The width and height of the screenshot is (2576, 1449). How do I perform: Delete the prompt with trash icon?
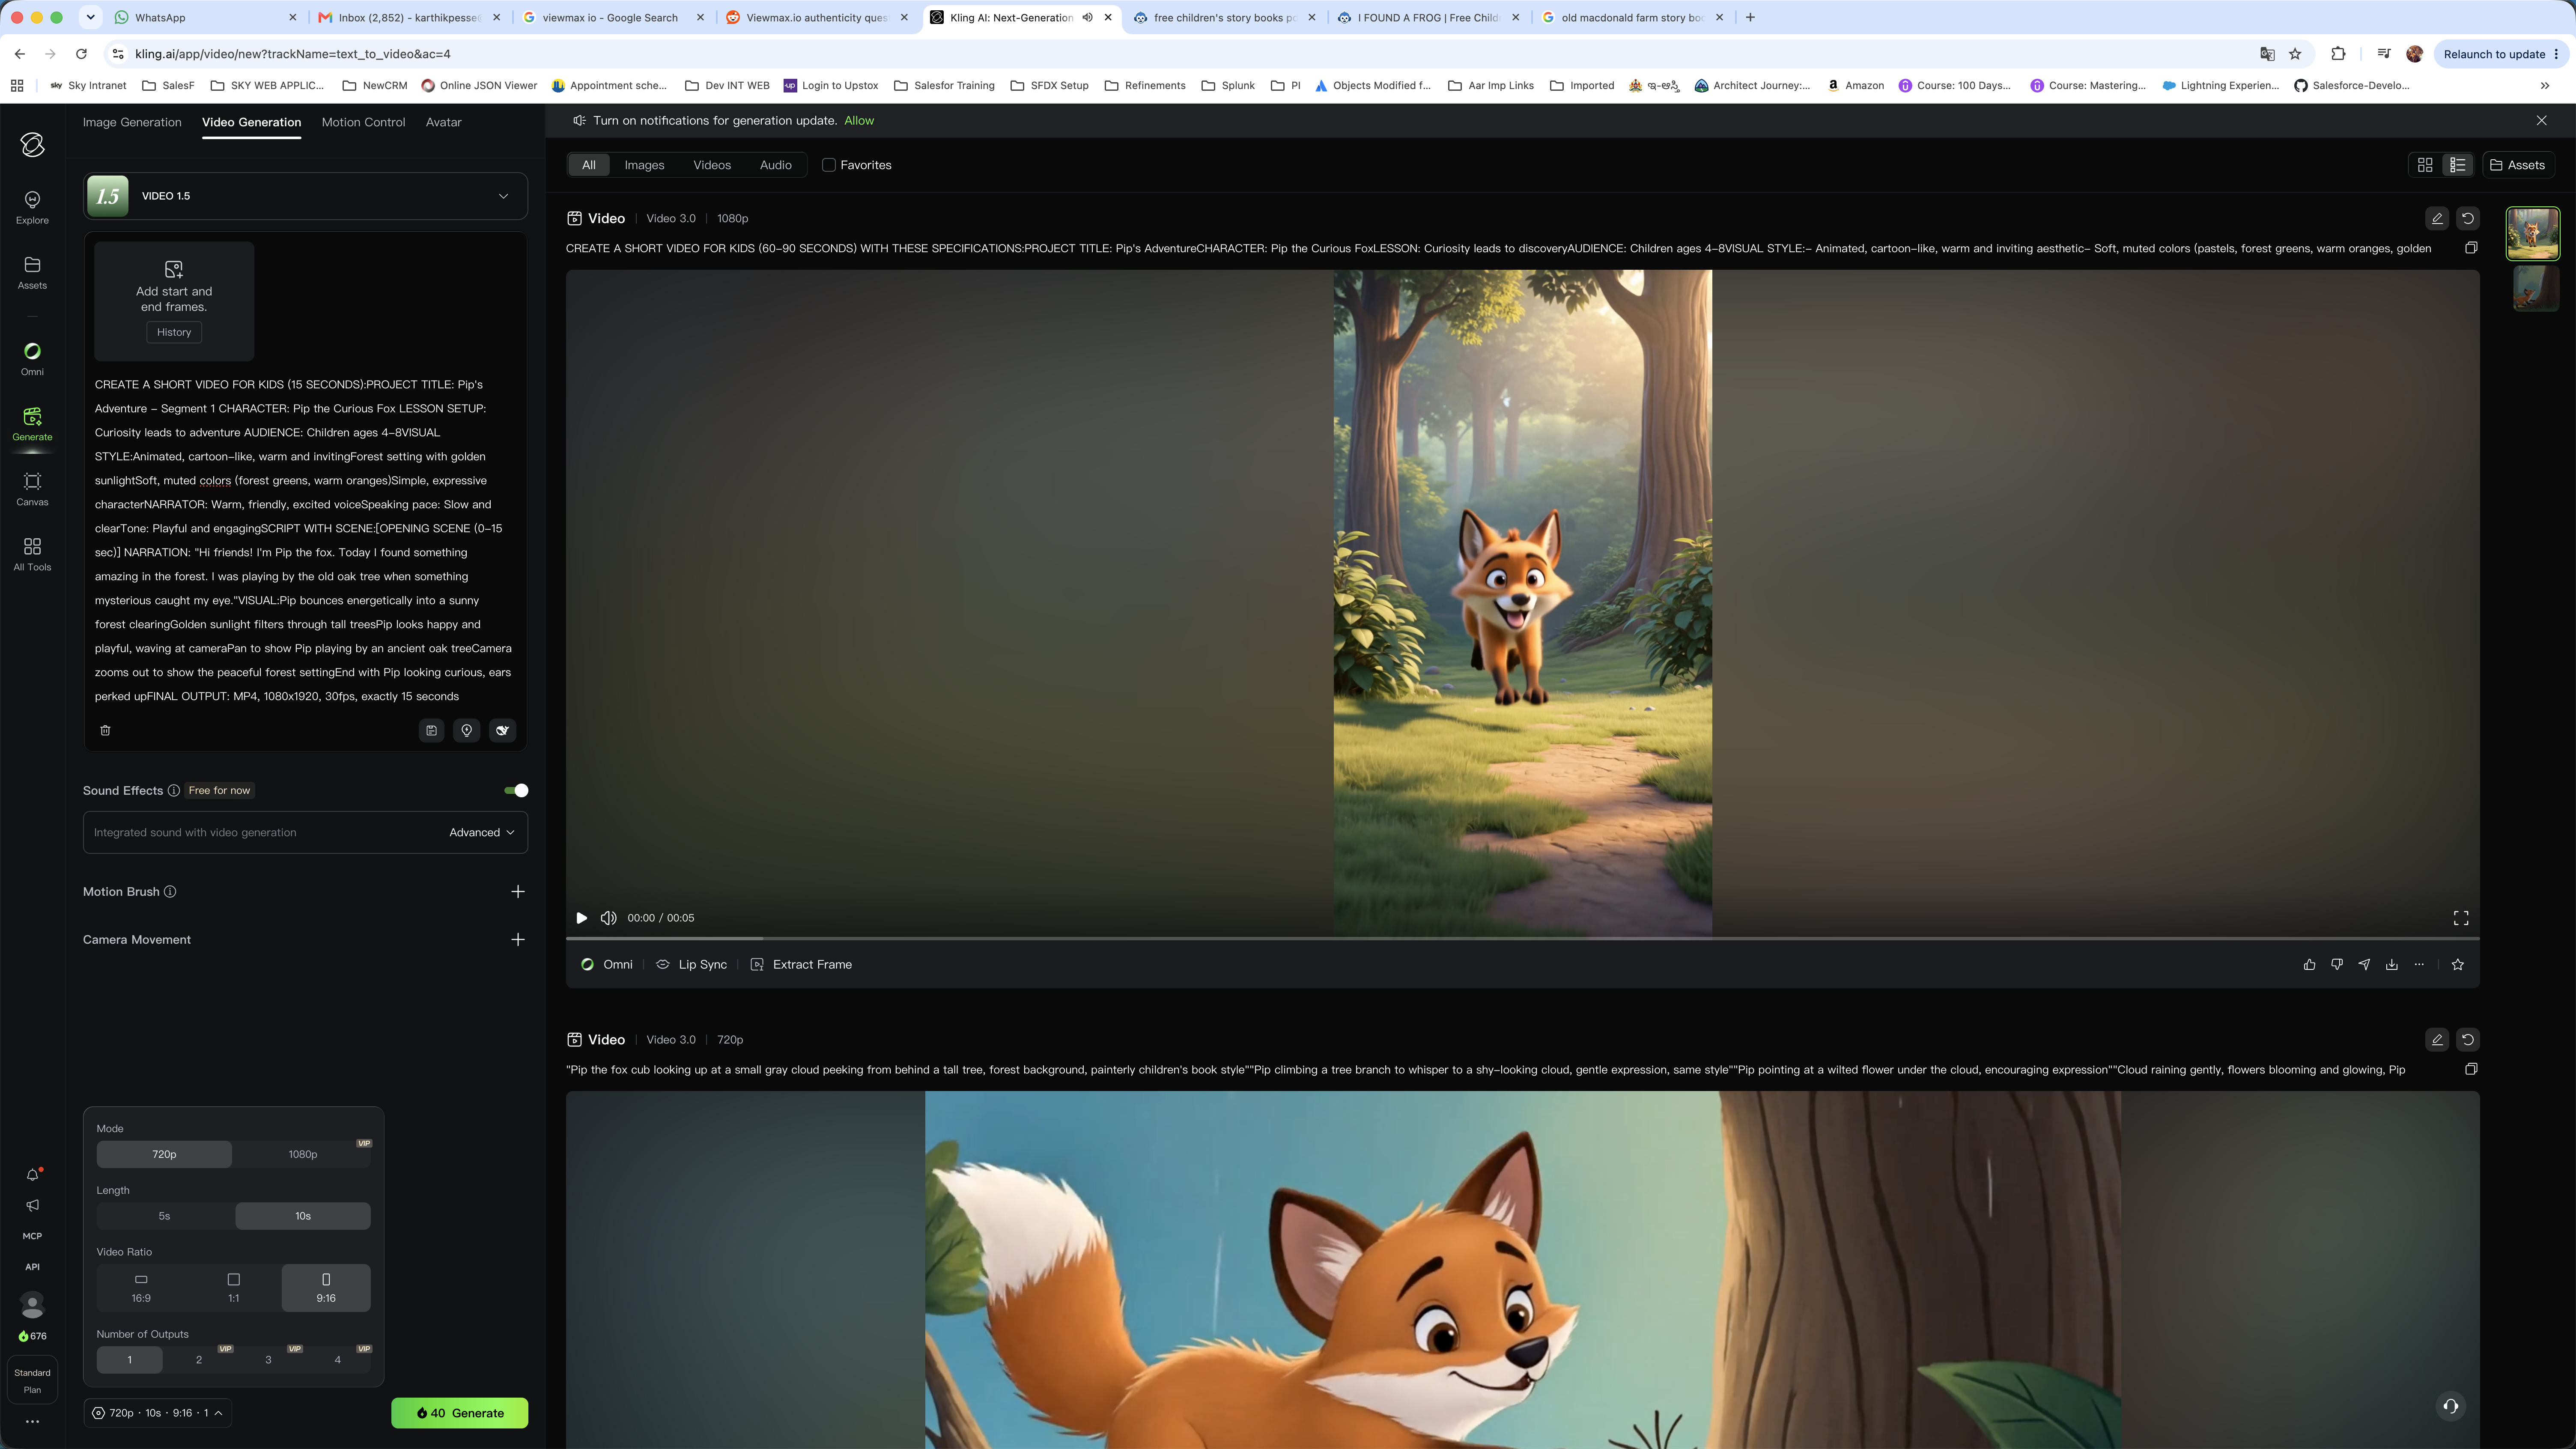(x=105, y=730)
